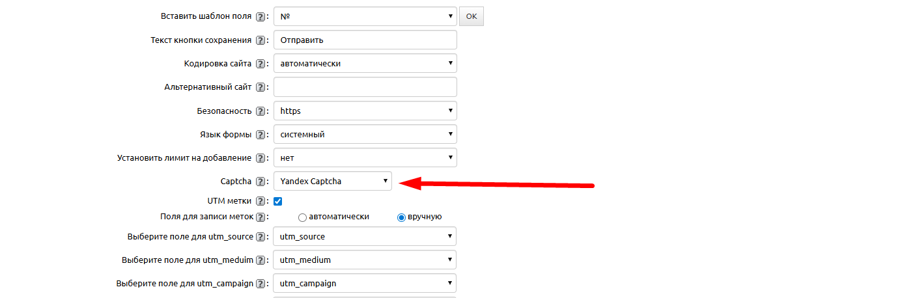
Task: Click the save button text field Отправить
Action: [365, 40]
